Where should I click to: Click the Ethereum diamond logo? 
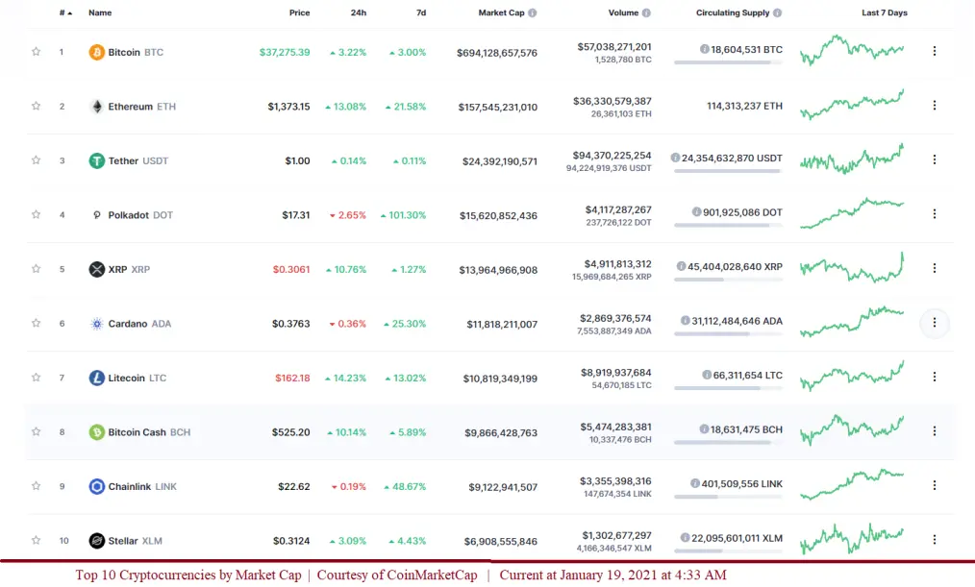[96, 107]
